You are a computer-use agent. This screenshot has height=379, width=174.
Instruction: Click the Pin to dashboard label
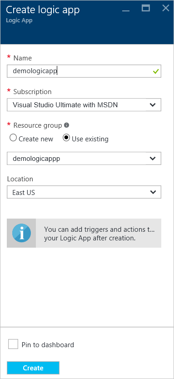pos(48,344)
